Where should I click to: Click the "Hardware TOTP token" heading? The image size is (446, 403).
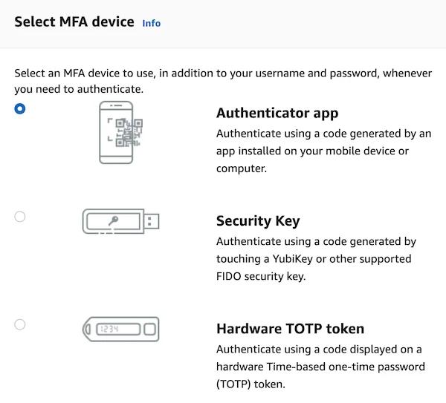point(290,328)
